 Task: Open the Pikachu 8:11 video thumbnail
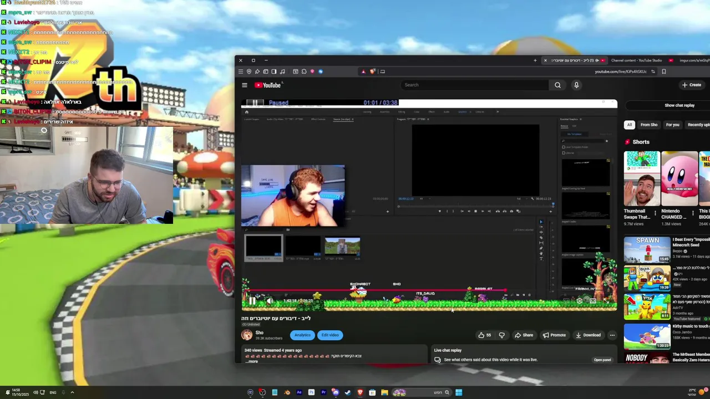point(647,306)
